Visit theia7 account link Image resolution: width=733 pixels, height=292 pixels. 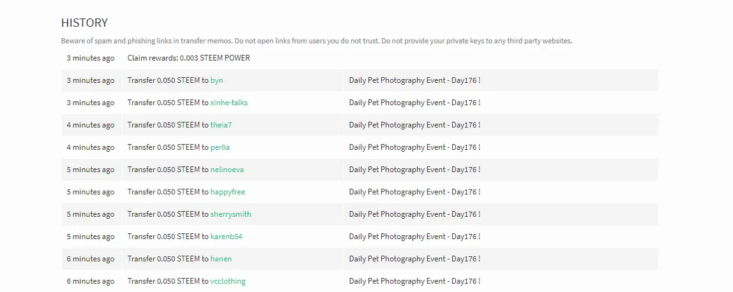(x=221, y=125)
